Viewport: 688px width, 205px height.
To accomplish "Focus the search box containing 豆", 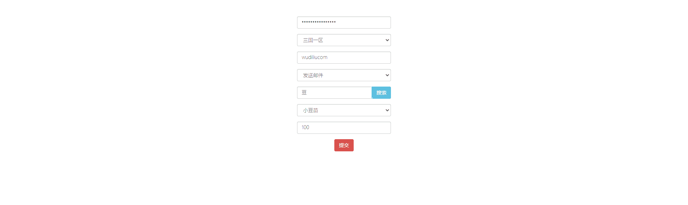I will click(x=334, y=93).
